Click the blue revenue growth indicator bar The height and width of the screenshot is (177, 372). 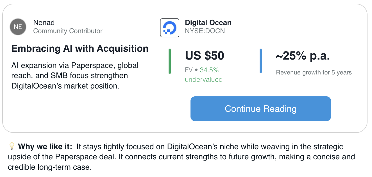point(261,61)
